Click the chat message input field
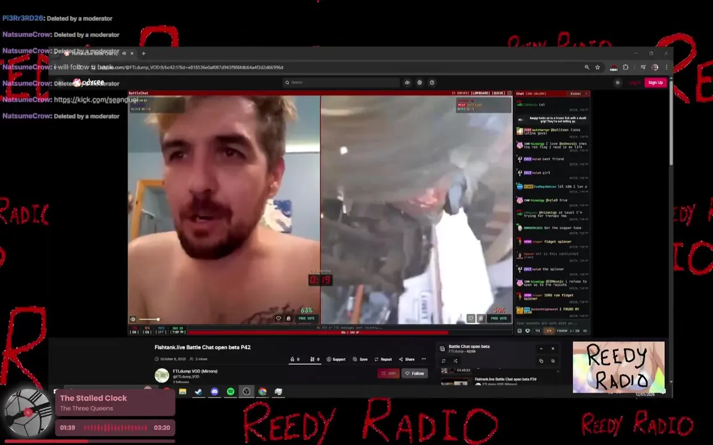 click(552, 323)
